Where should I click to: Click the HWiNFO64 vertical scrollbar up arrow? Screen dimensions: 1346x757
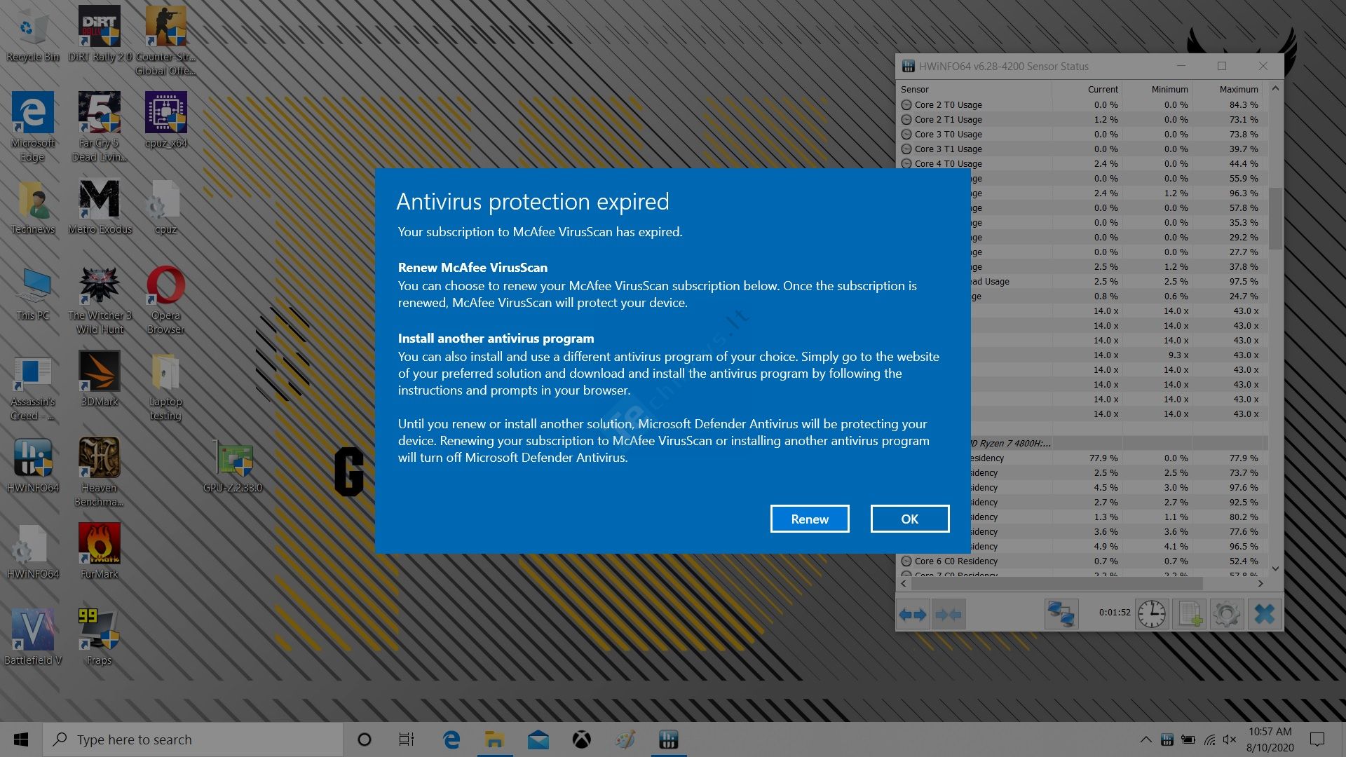1275,88
